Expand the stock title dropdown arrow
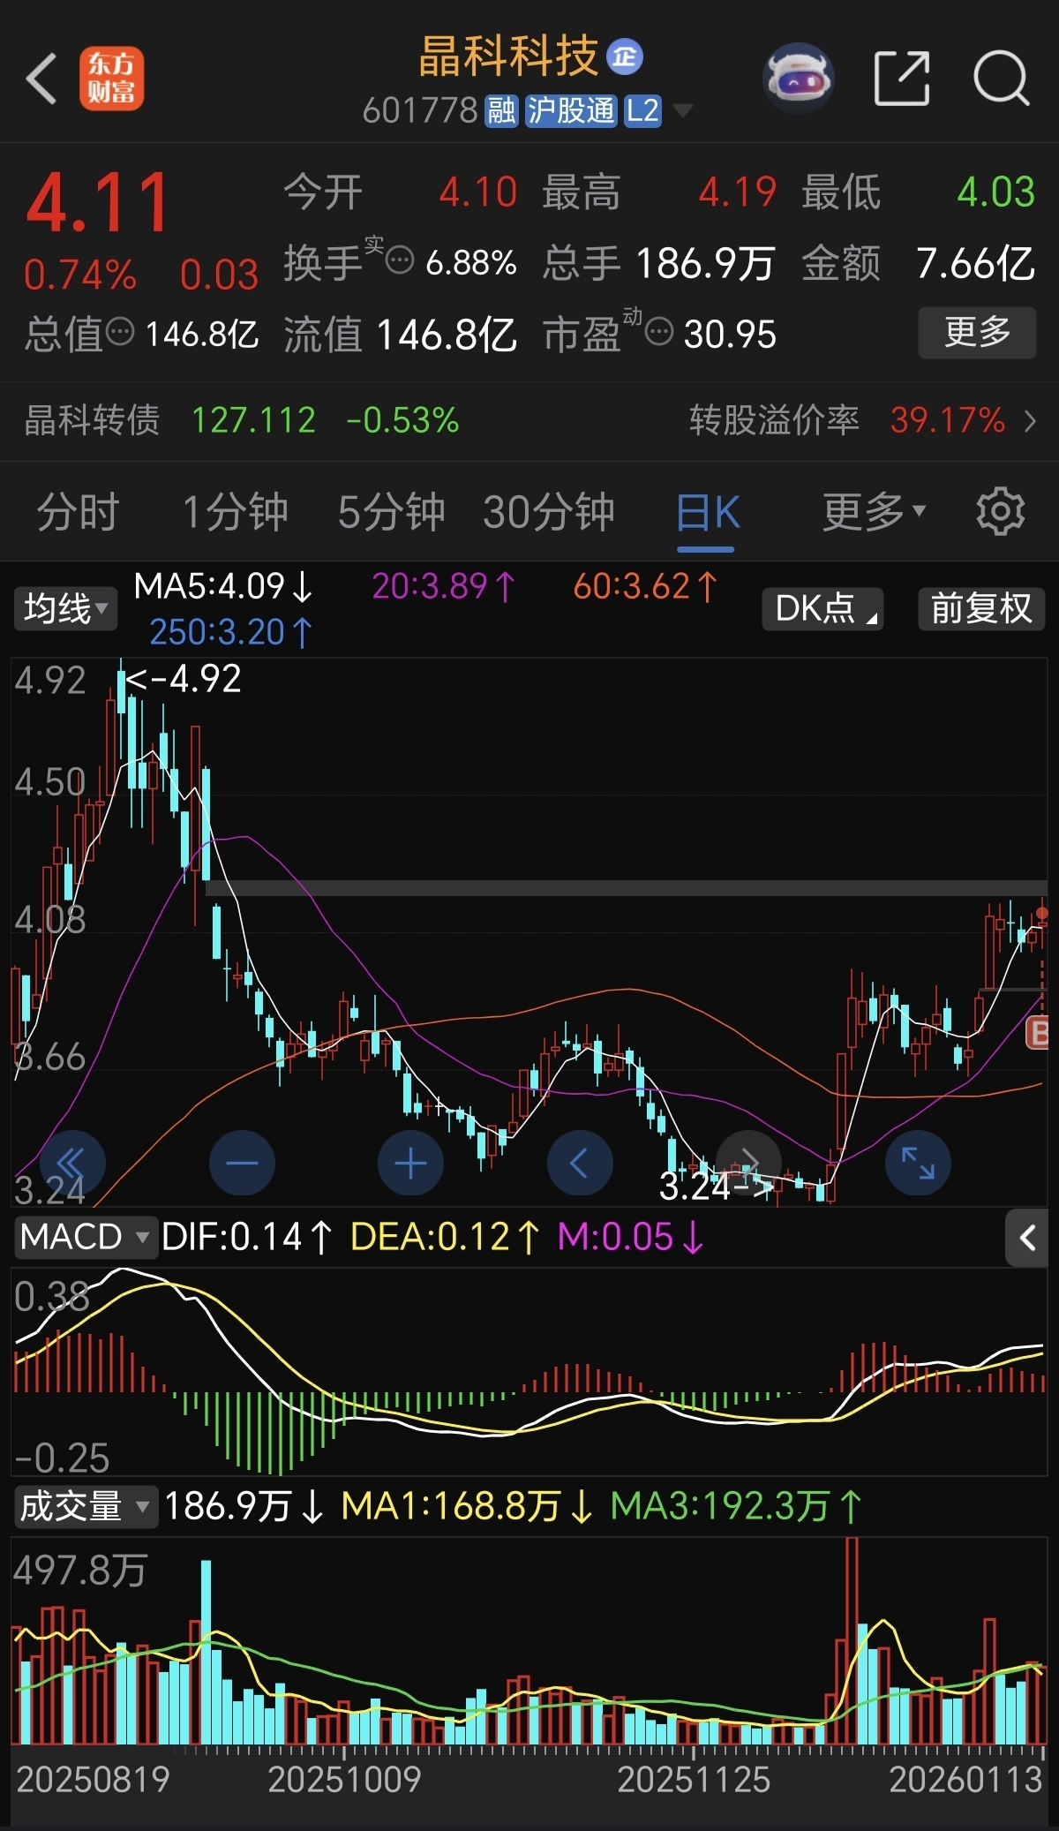This screenshot has height=1831, width=1059. (682, 110)
